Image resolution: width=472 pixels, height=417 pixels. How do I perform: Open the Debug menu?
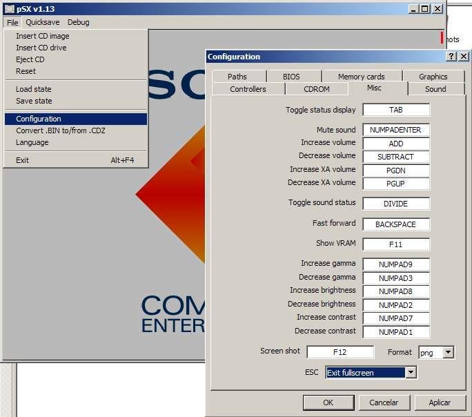[x=78, y=22]
